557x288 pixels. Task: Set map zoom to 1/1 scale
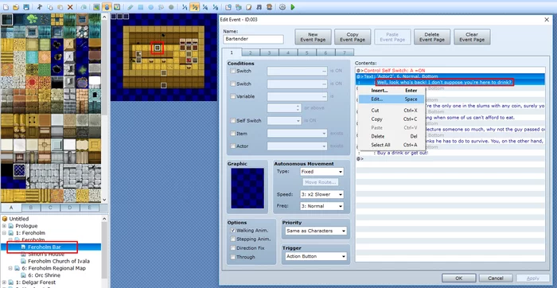click(x=185, y=6)
